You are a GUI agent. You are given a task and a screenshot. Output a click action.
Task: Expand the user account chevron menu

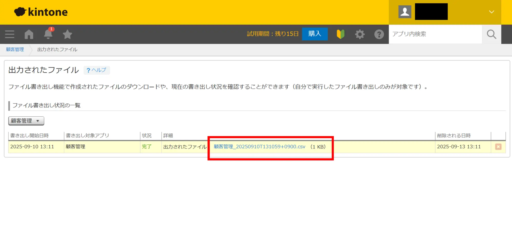click(x=491, y=12)
